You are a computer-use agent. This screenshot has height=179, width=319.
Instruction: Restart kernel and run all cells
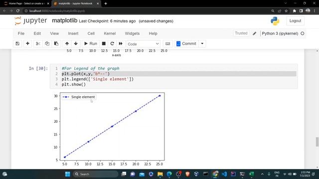tap(121, 44)
